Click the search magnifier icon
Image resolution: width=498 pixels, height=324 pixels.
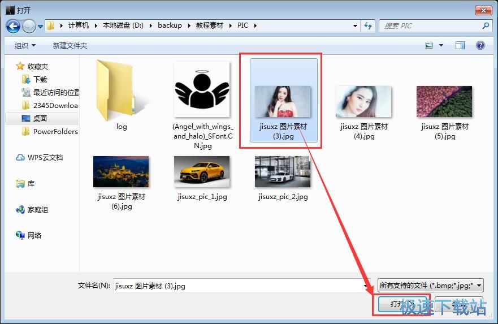pos(486,25)
